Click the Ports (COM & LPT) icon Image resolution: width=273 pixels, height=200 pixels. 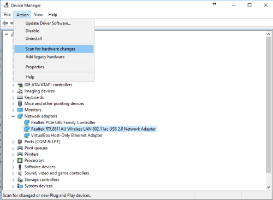pyautogui.click(x=20, y=142)
